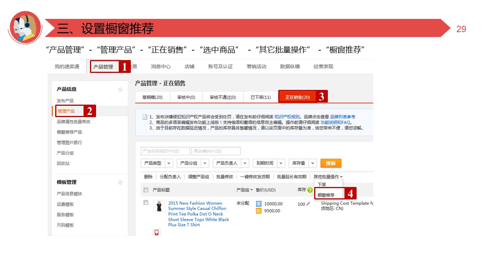The width and height of the screenshot is (484, 272).
Task: Choose 下架 from the batch operations menu
Action: [322, 185]
